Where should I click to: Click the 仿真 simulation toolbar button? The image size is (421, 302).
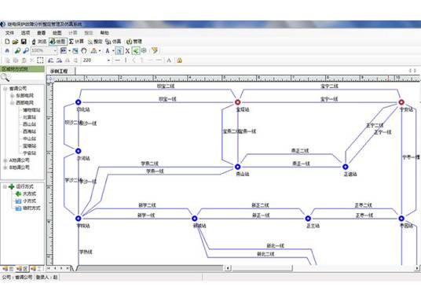[113, 42]
